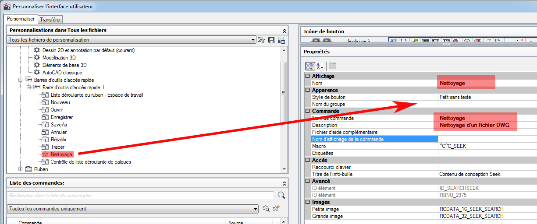Viewport: 537px width, 224px height.
Task: Open a customization file with the folder icon
Action: [262, 40]
